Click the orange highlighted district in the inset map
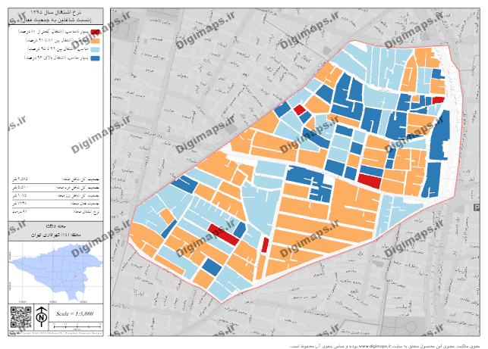The width and height of the screenshot is (488, 349). (75, 276)
